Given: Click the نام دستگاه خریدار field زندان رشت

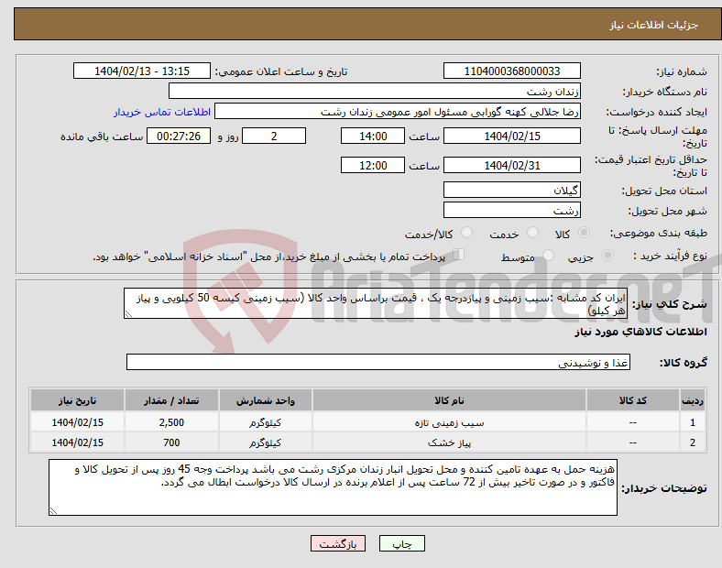Looking at the screenshot, I should 375,91.
